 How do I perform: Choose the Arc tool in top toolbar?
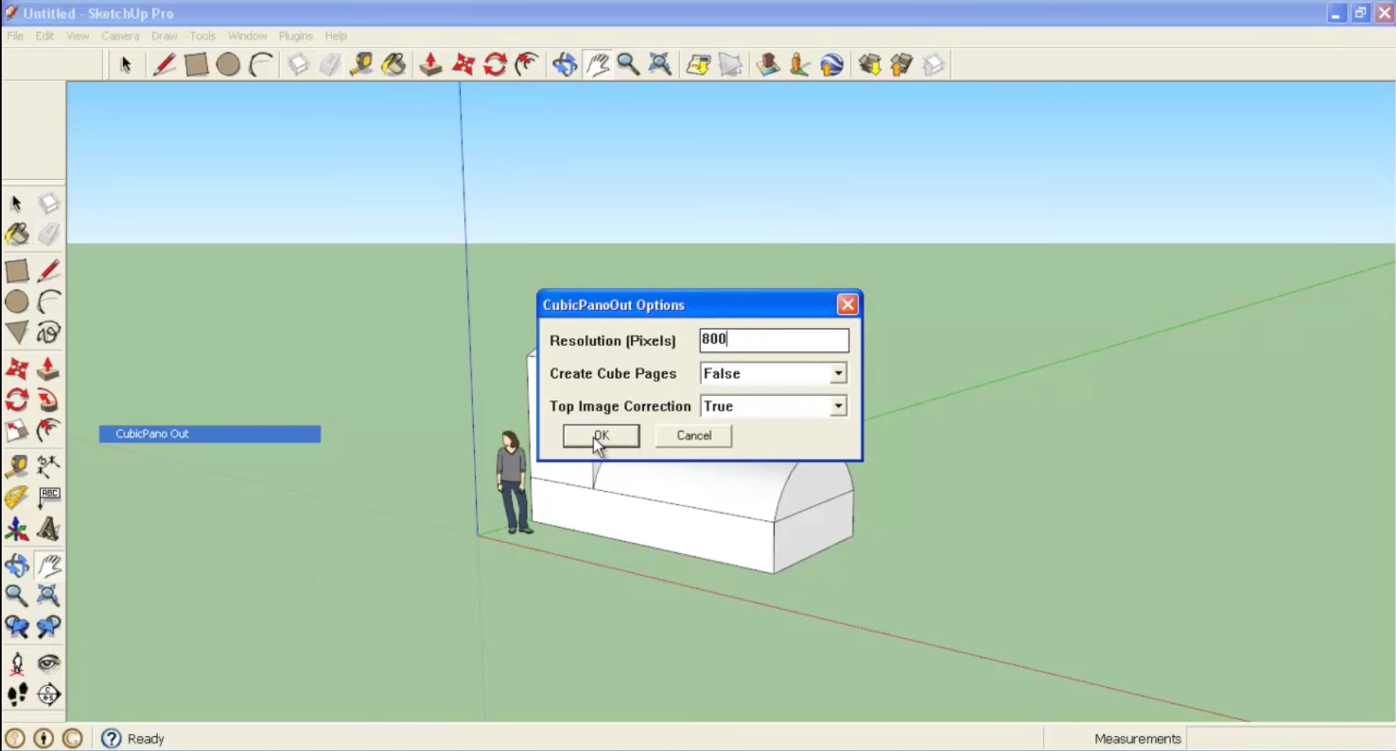click(x=261, y=65)
